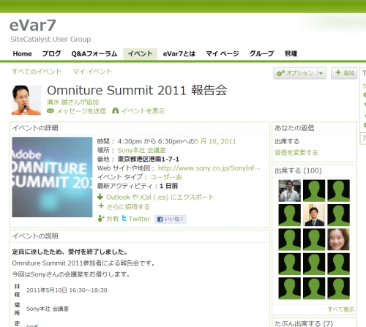Click the Adobe Omniture Summit event image
This screenshot has width=366, height=327.
pos(52,177)
